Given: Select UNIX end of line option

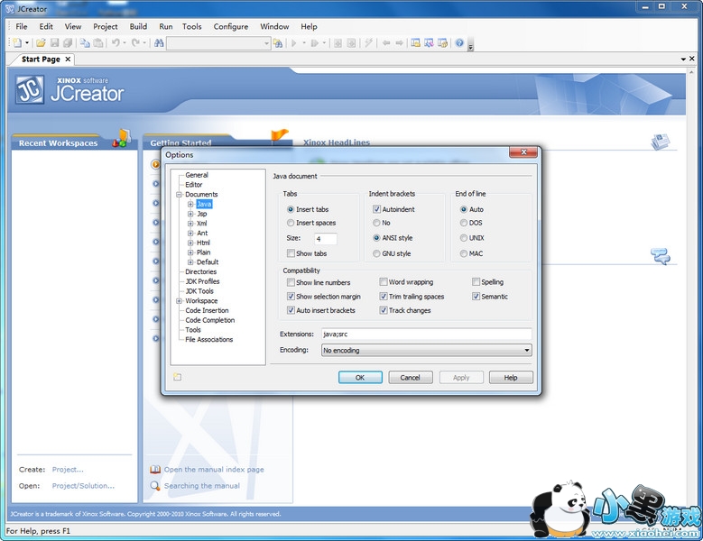Looking at the screenshot, I should [464, 238].
